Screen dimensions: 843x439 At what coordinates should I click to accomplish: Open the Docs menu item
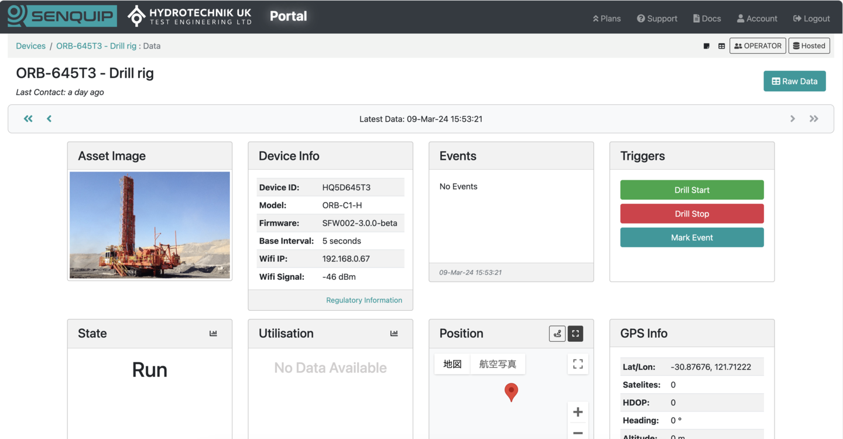[707, 19]
